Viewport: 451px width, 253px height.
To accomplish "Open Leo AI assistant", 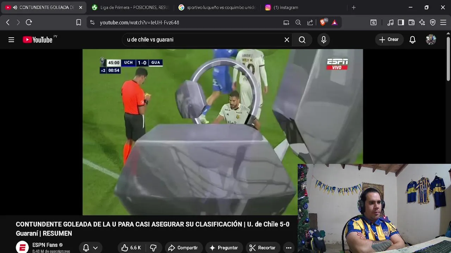I will (422, 22).
